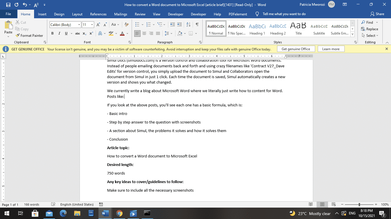Toggle Bold formatting

[x=52, y=33]
